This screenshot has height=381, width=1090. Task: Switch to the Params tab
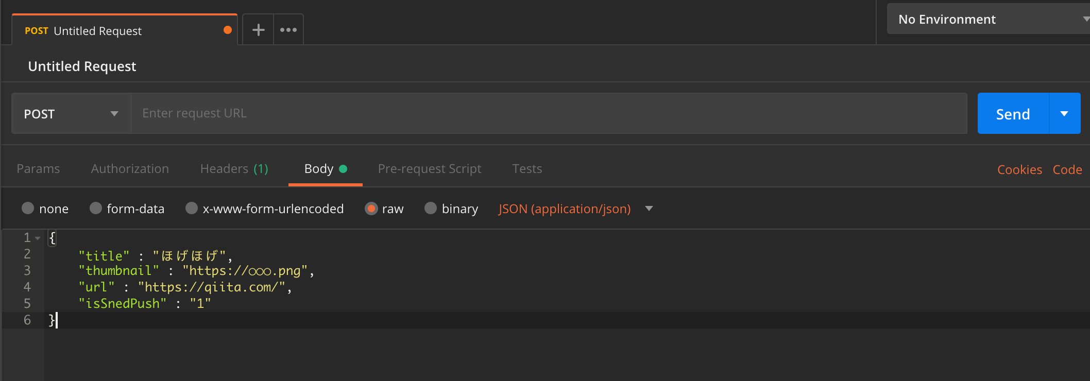click(x=38, y=169)
